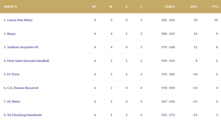Click the PTS column header
Image resolution: width=221 pixels, height=121 pixels.
(215, 7)
